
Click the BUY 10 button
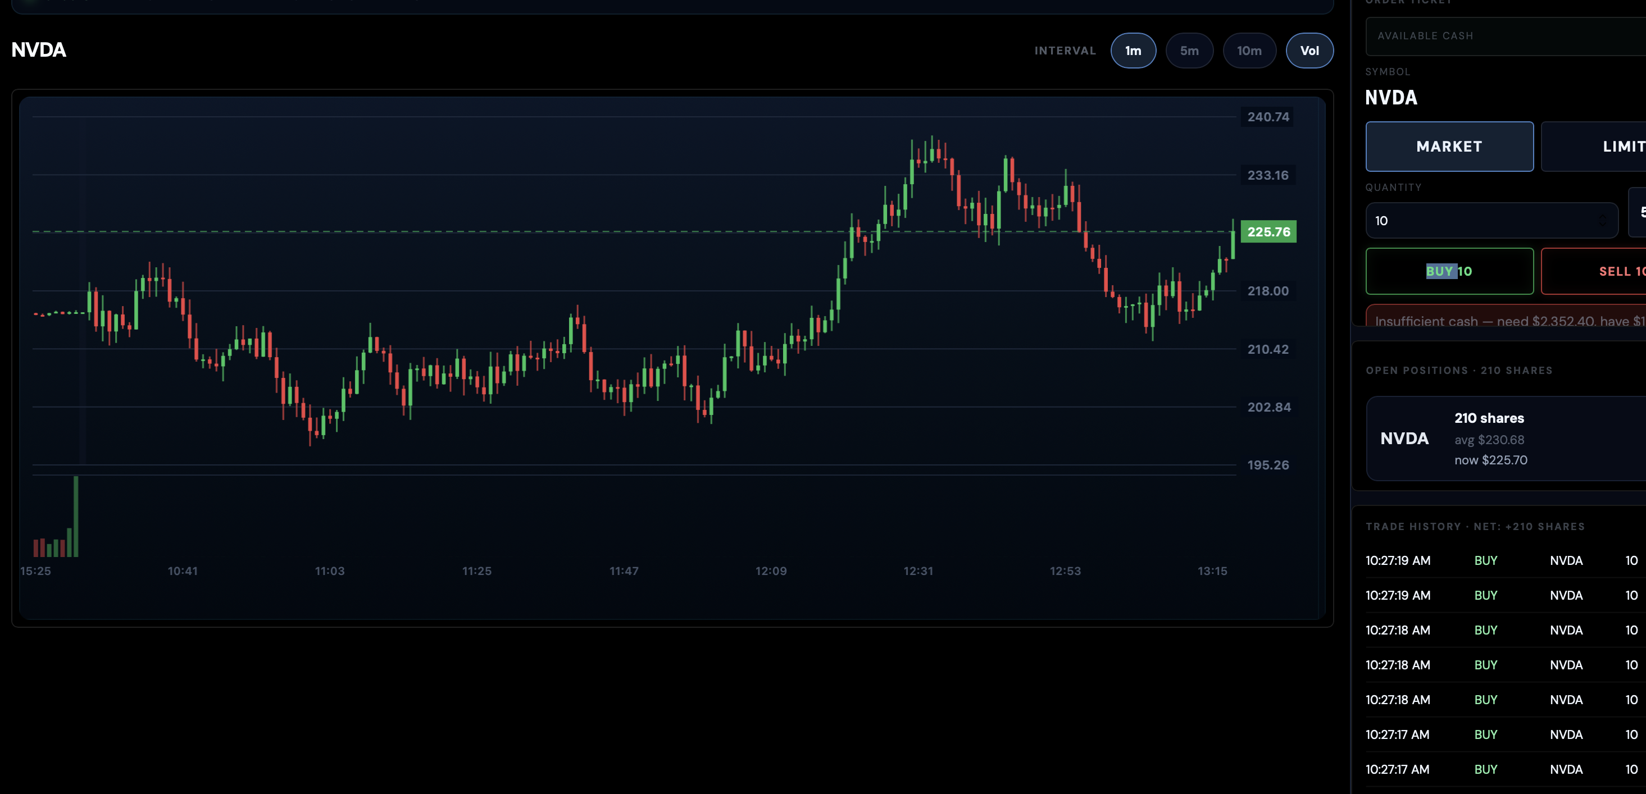[x=1449, y=271]
